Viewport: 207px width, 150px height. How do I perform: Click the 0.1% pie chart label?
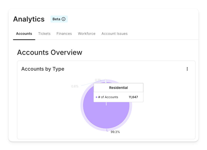(x=98, y=80)
